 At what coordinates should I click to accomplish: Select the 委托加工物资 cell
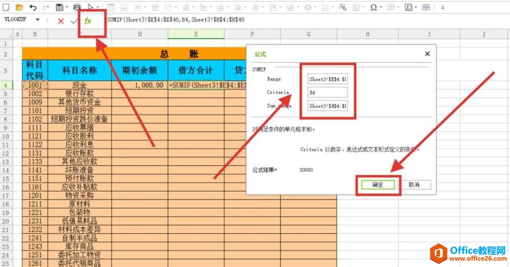(80, 255)
